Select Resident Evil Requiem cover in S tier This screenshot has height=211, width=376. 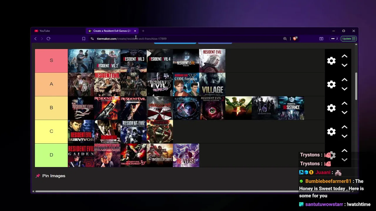tap(212, 61)
